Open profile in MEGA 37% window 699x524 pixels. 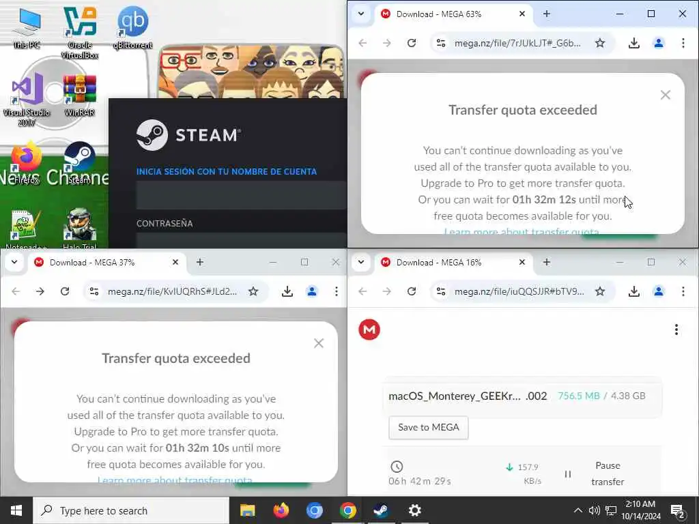point(311,291)
